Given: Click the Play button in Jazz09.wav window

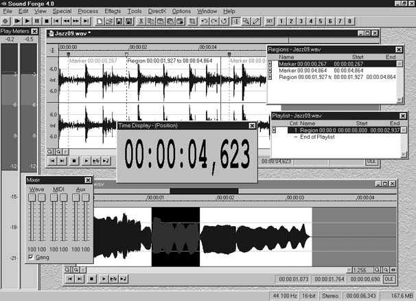Looking at the screenshot, I should click(x=86, y=161).
